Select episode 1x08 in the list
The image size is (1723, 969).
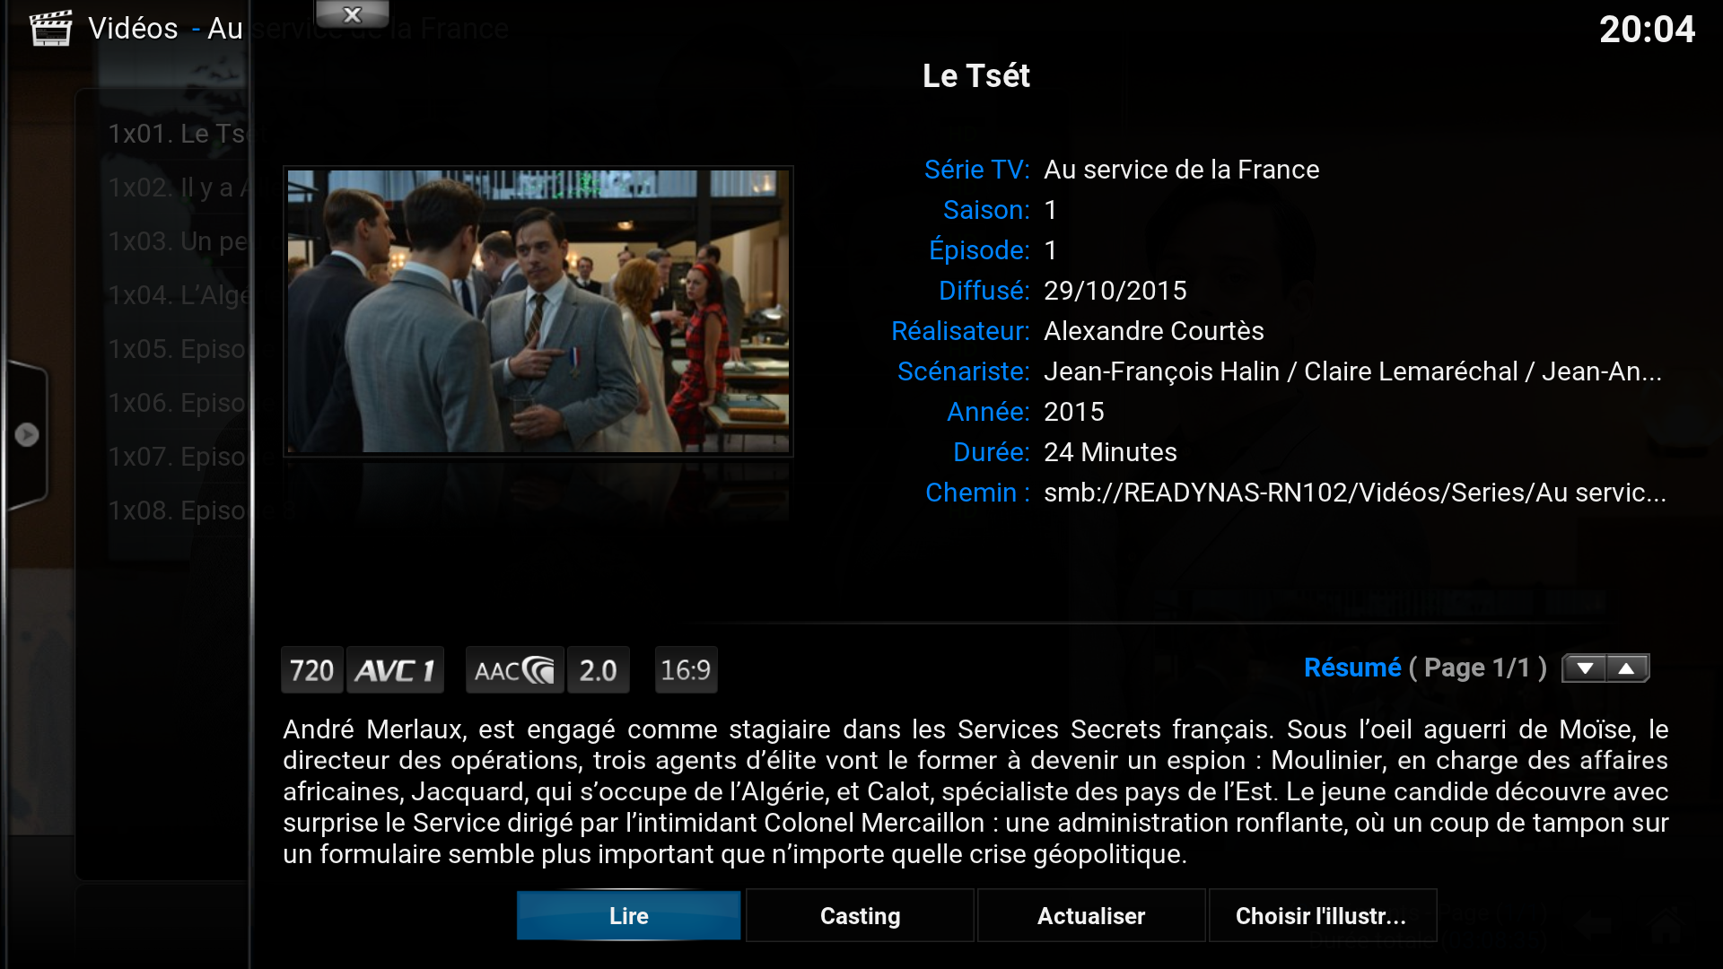176,511
